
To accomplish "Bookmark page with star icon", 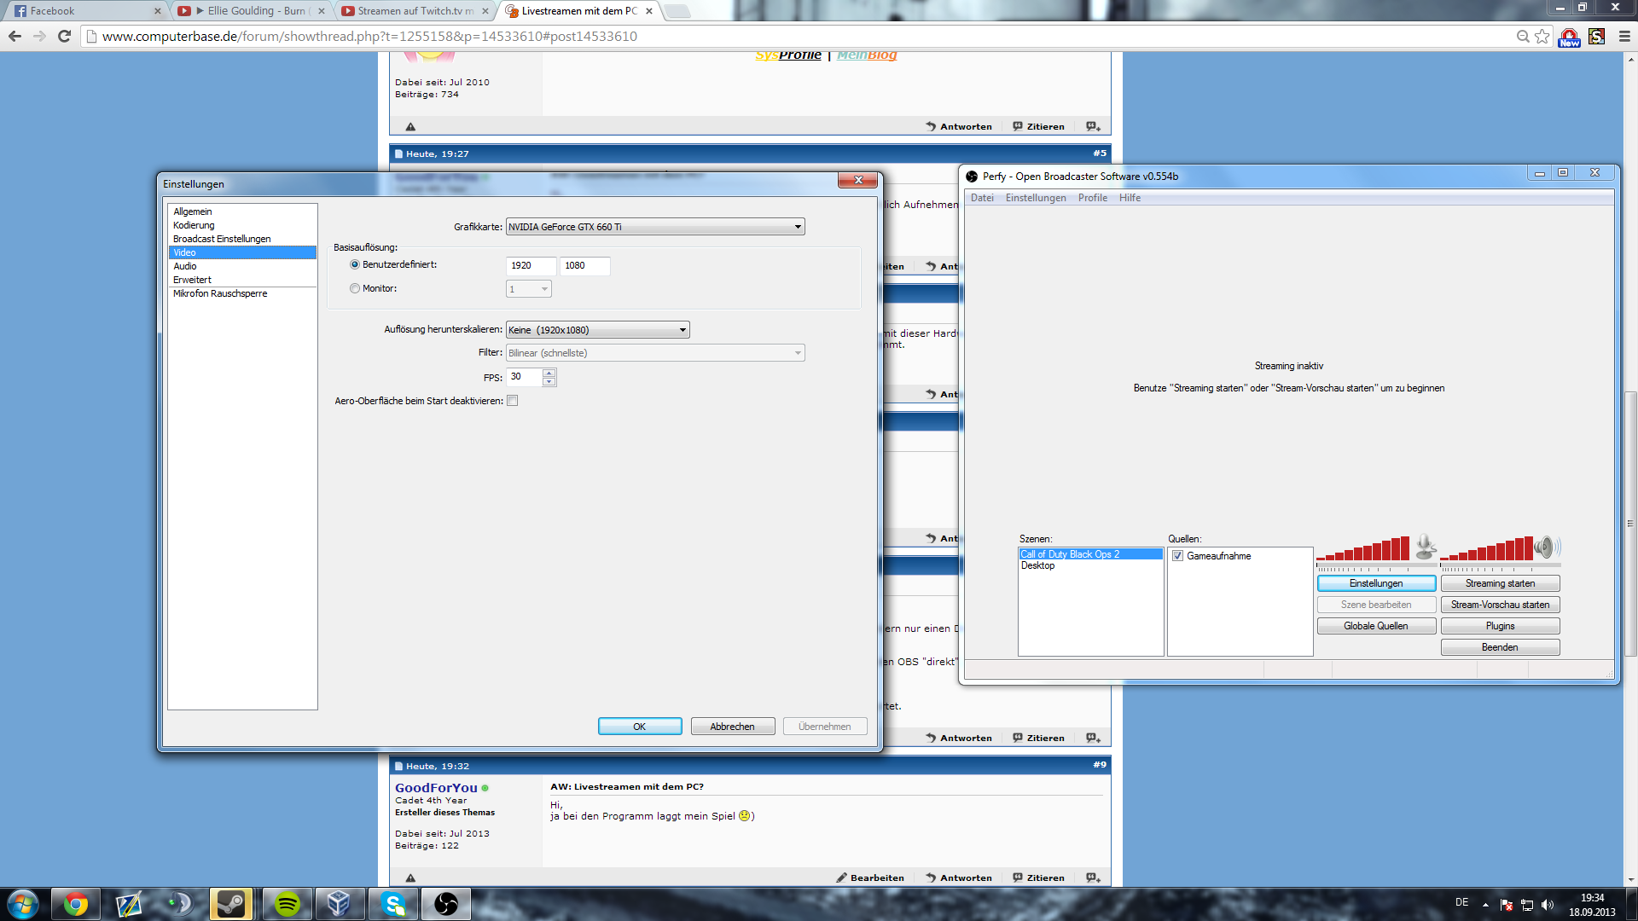I will pyautogui.click(x=1542, y=36).
